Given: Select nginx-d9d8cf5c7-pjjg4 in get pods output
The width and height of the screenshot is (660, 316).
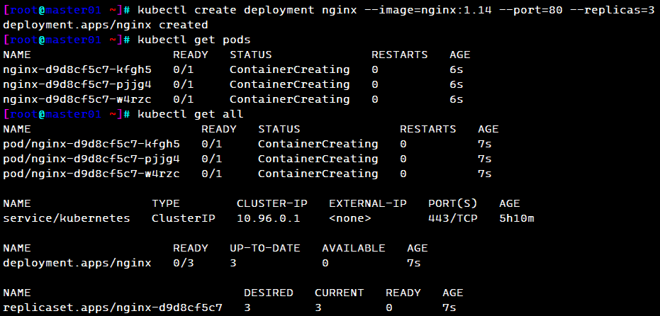Looking at the screenshot, I should [77, 84].
